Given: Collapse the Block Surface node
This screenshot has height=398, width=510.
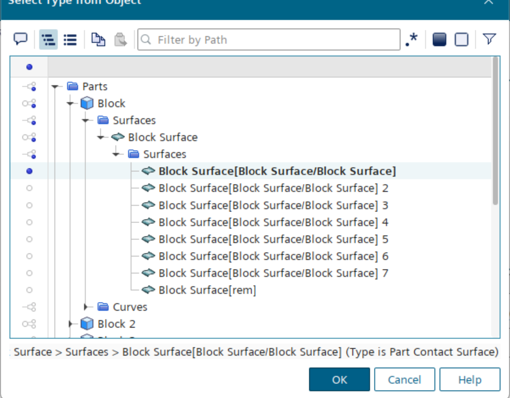Looking at the screenshot, I should 100,138.
